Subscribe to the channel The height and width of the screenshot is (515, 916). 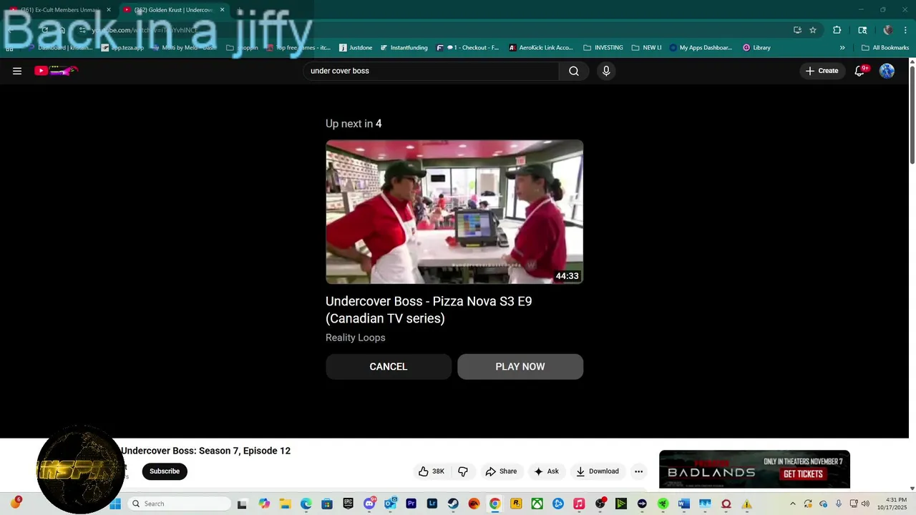click(x=165, y=471)
